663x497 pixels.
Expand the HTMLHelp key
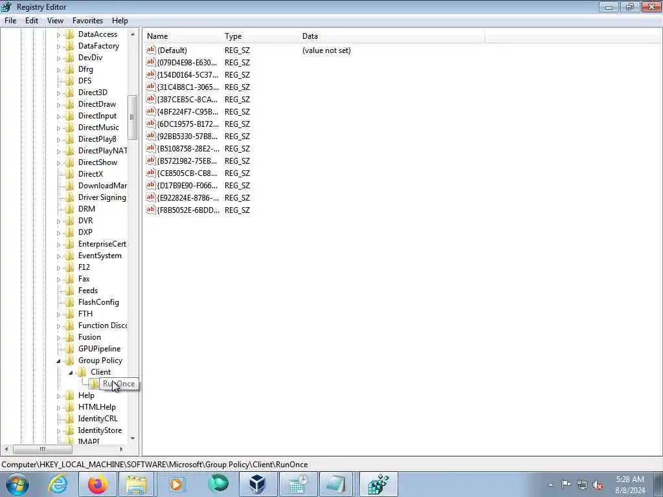click(58, 408)
